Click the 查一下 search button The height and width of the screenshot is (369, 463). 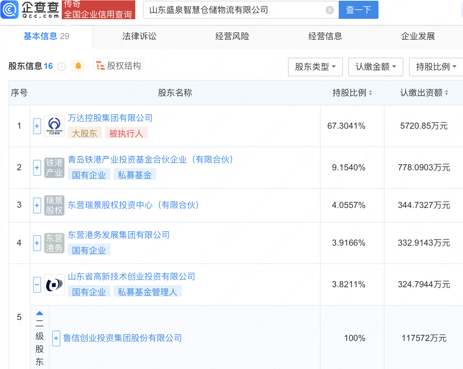[x=358, y=10]
